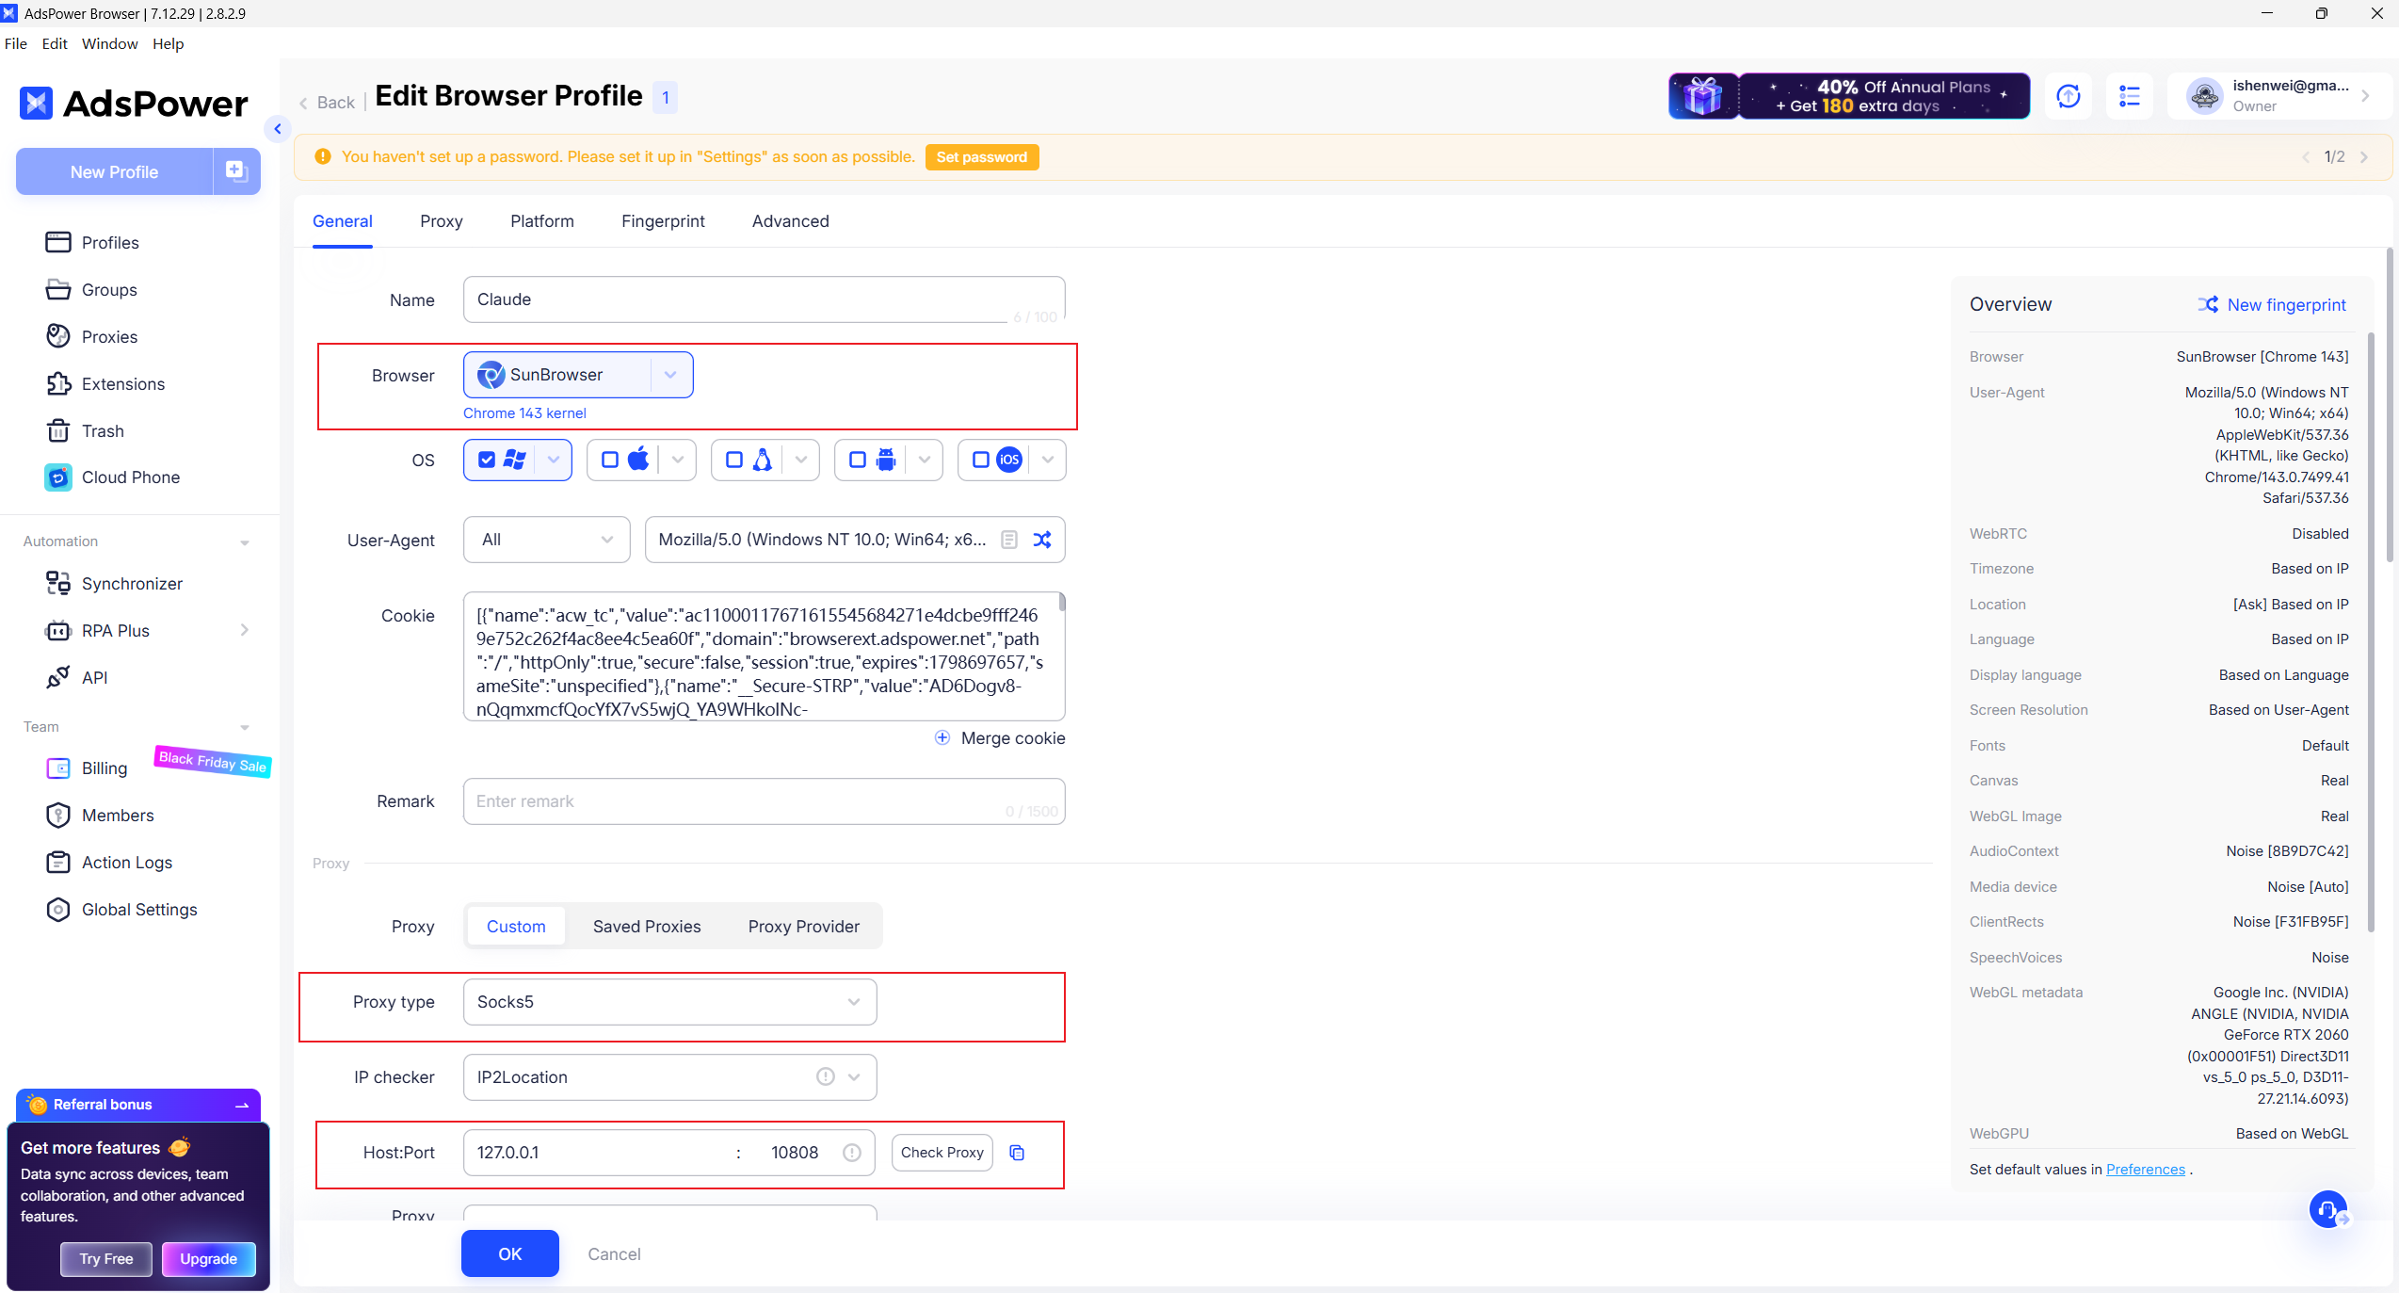2399x1293 pixels.
Task: Click the update refresh icon in header
Action: coord(2069,96)
